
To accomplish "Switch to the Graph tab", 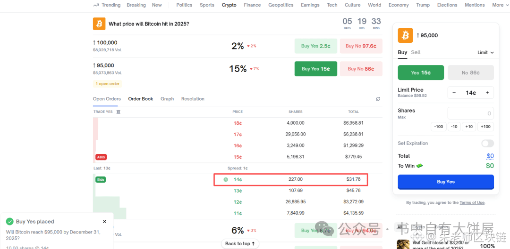I will [167, 99].
